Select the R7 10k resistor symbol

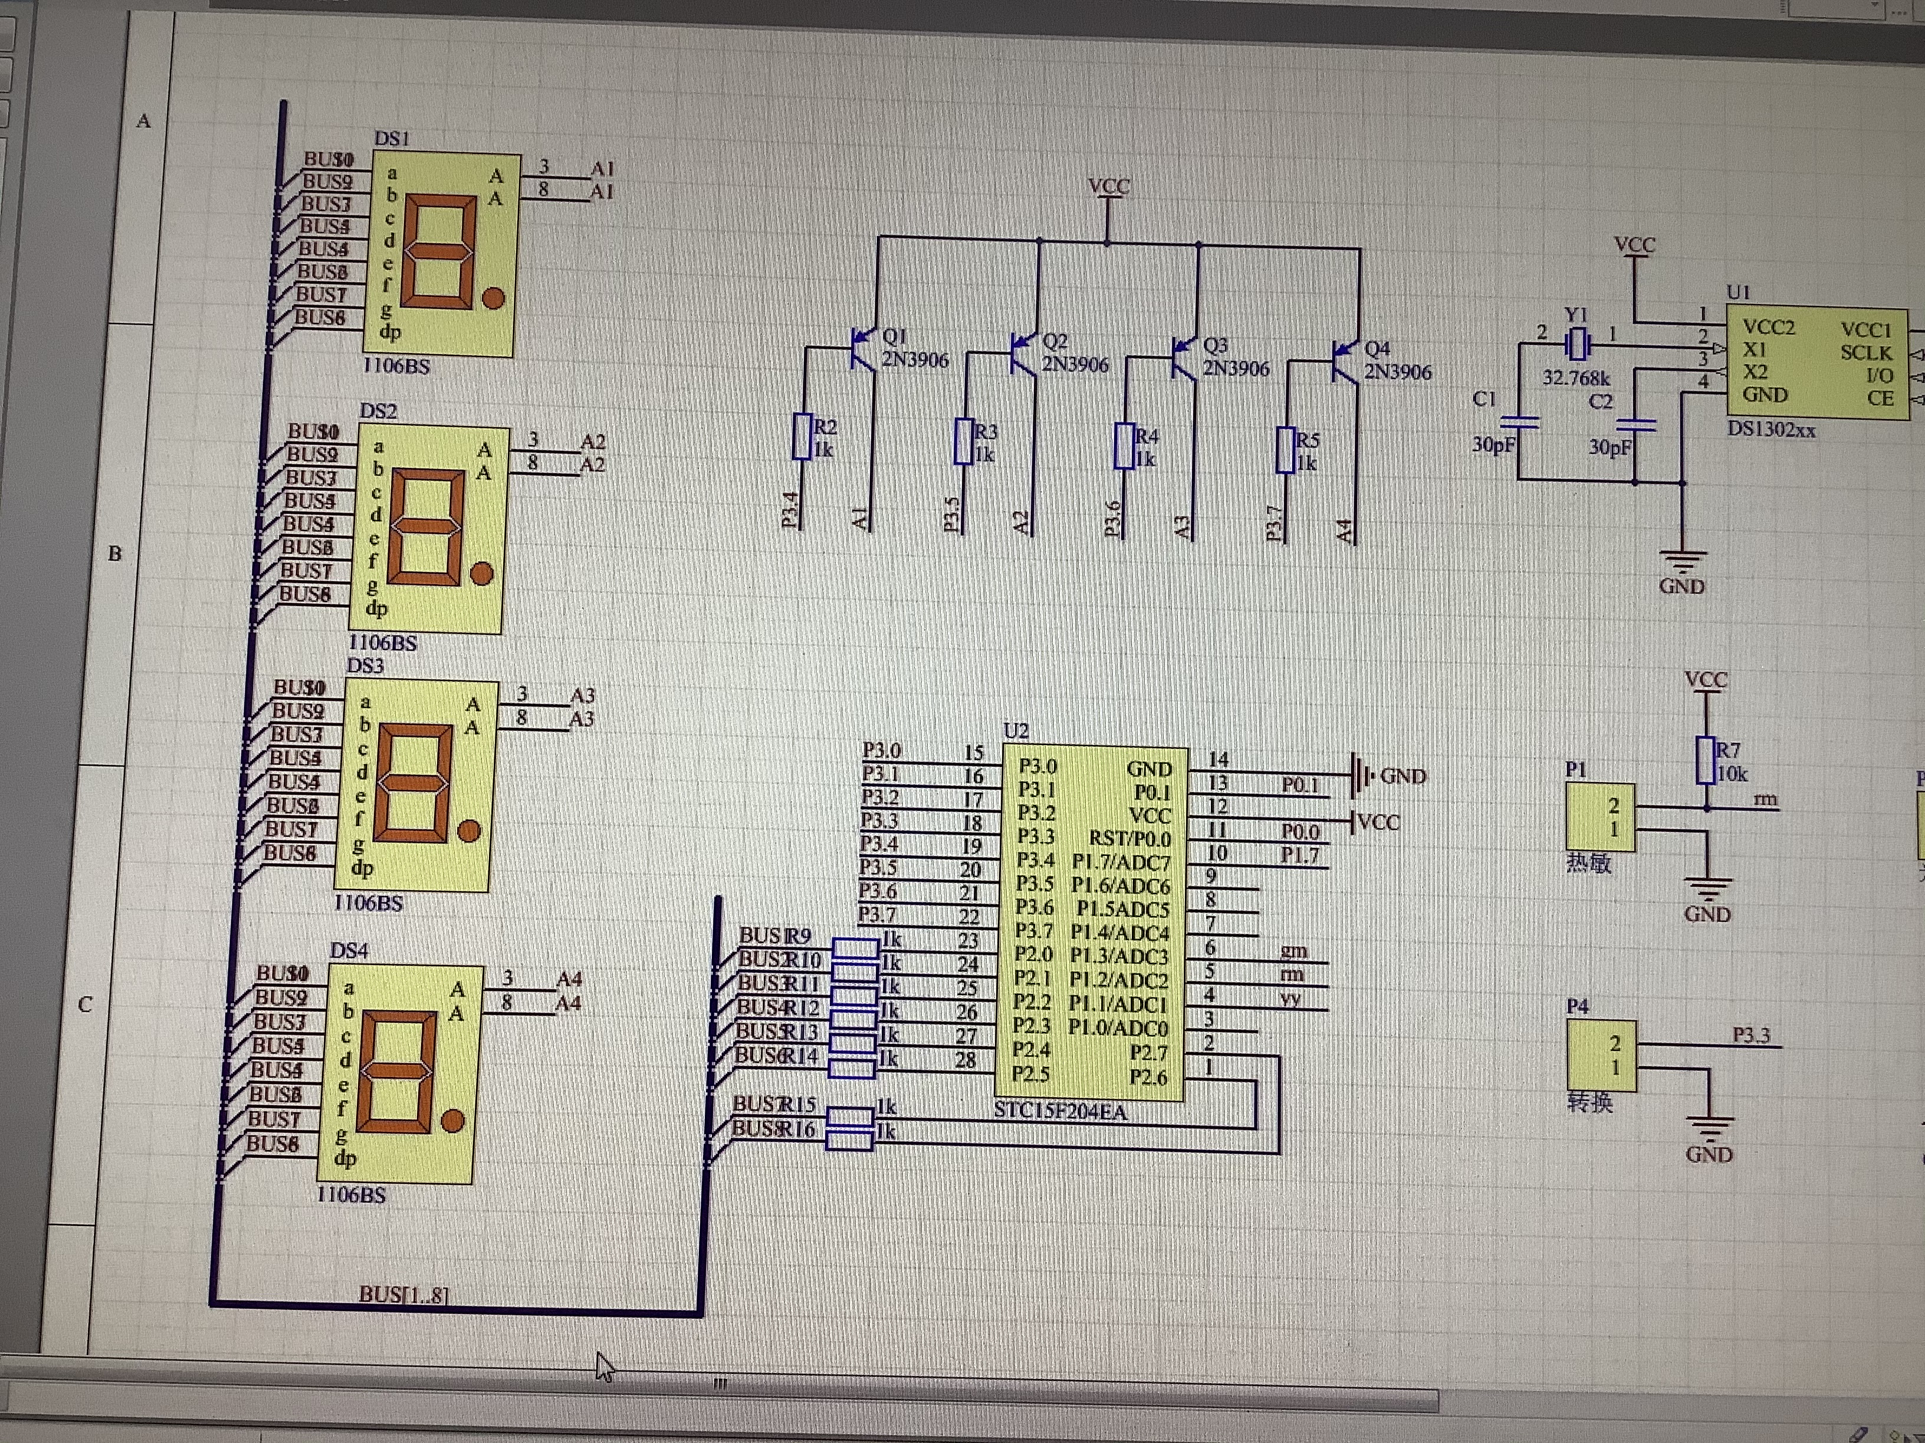click(1706, 761)
